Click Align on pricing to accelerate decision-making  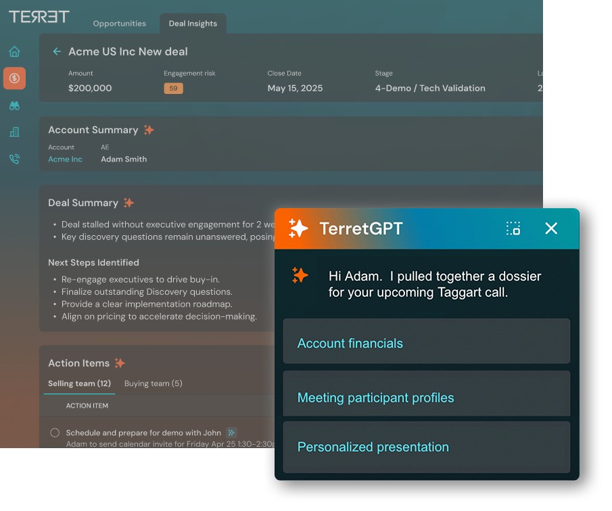click(x=159, y=316)
